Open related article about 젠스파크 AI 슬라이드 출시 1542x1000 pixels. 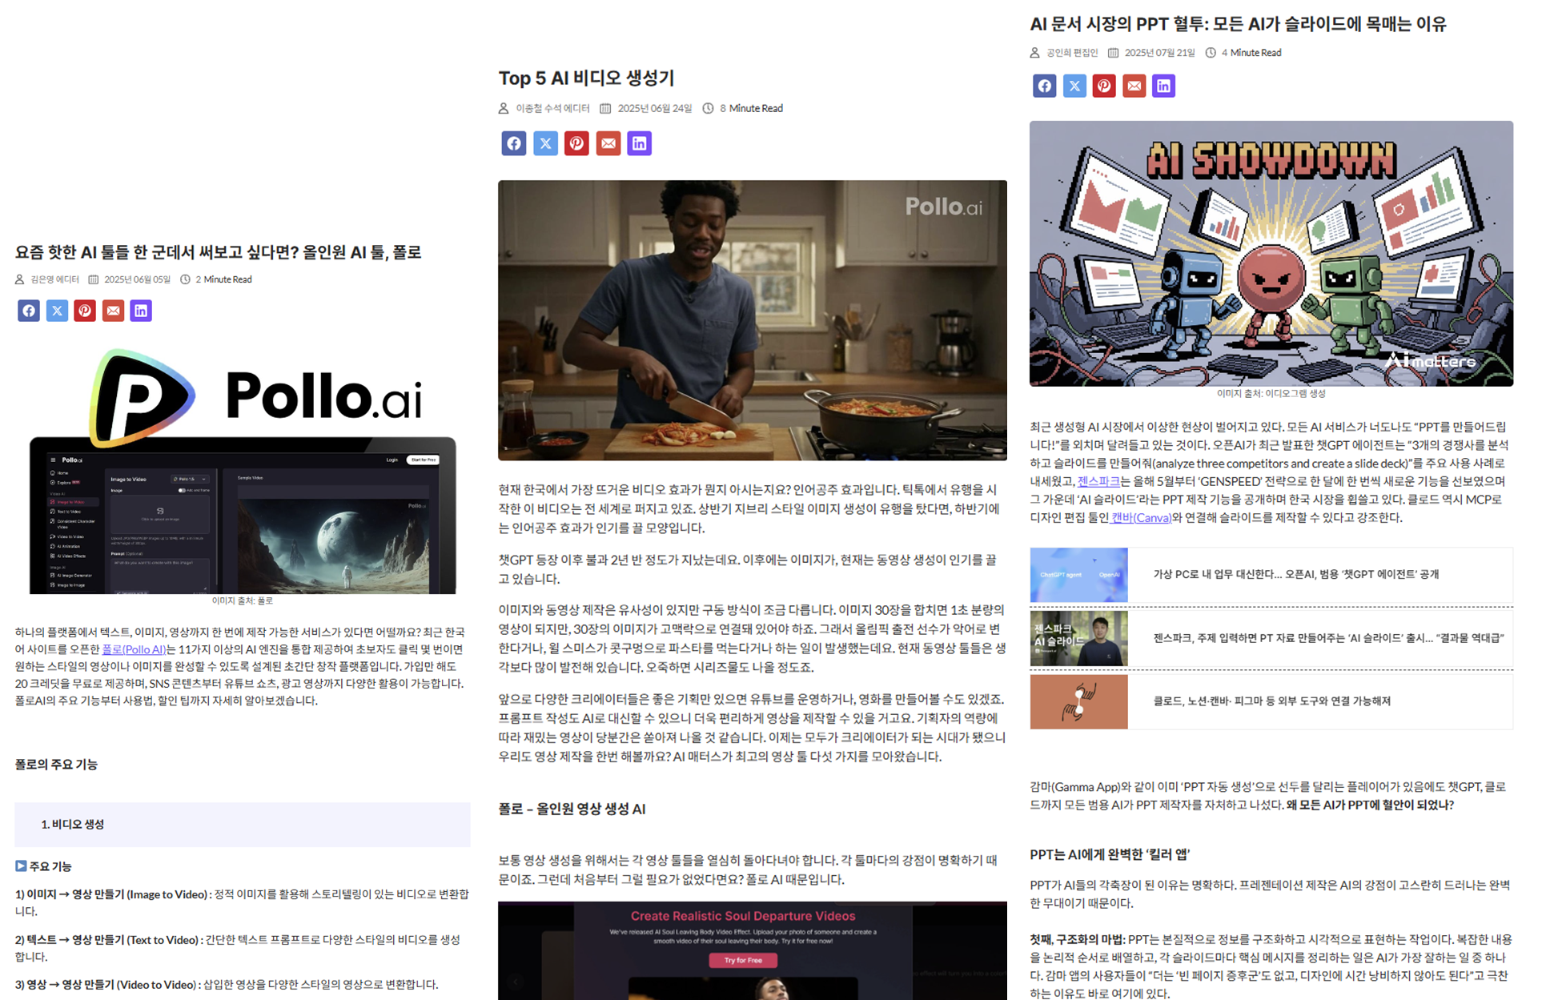tap(1328, 638)
